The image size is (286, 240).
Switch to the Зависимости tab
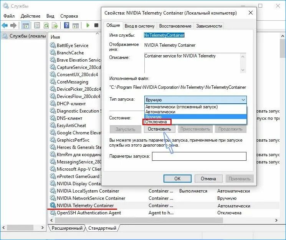209,26
